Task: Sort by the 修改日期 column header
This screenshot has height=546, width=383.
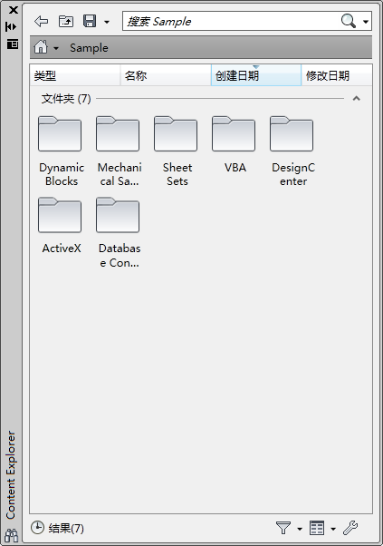Action: pyautogui.click(x=337, y=75)
